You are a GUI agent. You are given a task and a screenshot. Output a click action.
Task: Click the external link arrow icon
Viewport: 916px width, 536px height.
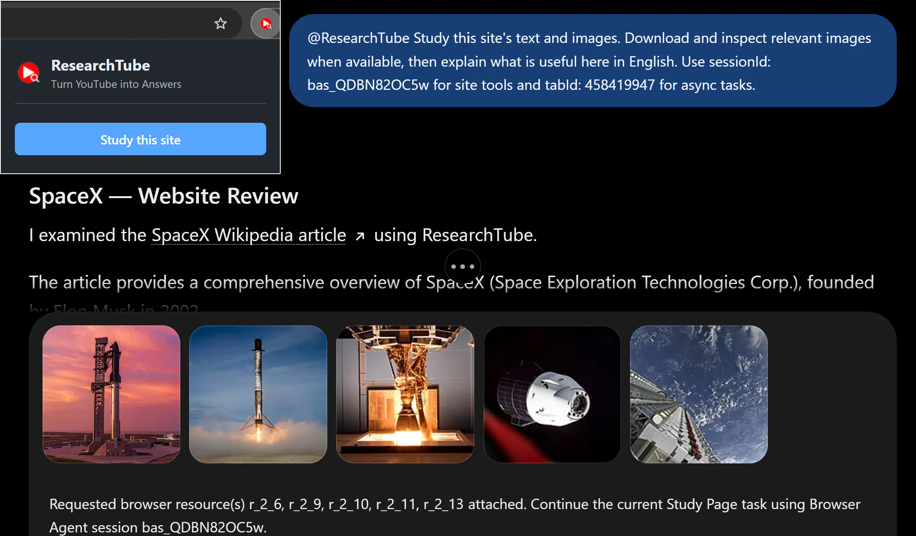pyautogui.click(x=360, y=236)
